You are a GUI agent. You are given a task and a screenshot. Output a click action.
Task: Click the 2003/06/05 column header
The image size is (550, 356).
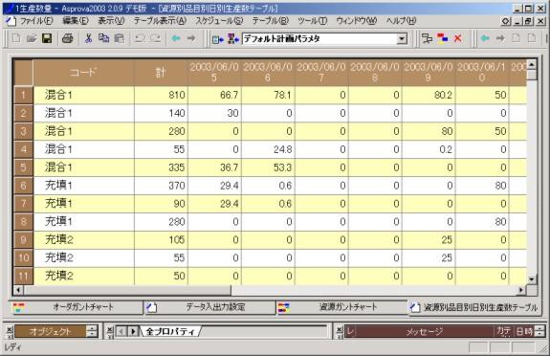coord(214,73)
